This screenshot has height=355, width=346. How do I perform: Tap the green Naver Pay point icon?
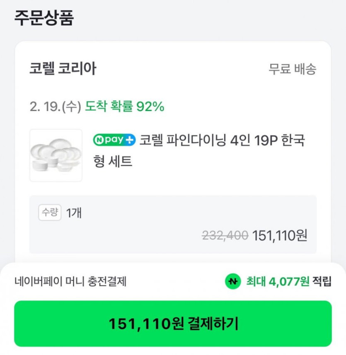click(232, 282)
